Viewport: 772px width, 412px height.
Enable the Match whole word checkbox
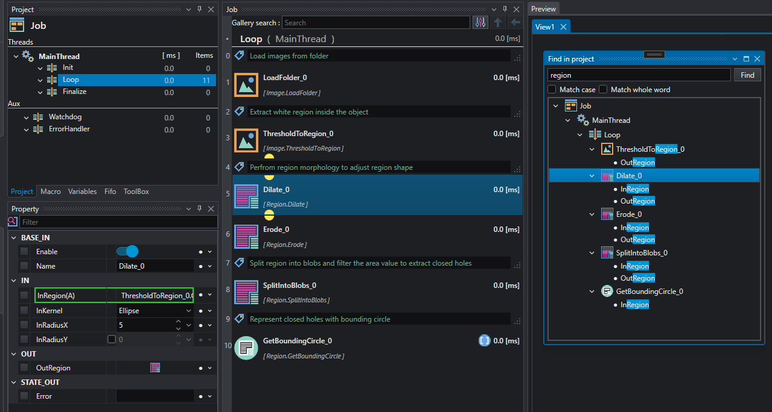(x=603, y=89)
